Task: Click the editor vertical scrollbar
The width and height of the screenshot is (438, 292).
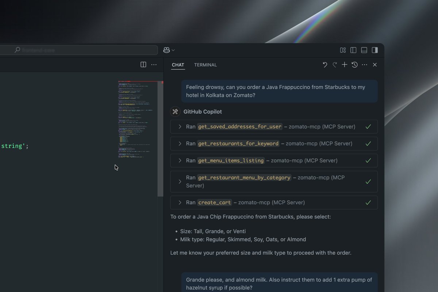Action: click(x=160, y=139)
